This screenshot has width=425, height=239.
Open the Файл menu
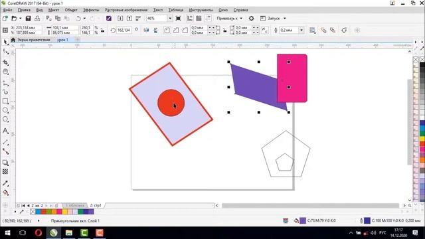coord(7,10)
